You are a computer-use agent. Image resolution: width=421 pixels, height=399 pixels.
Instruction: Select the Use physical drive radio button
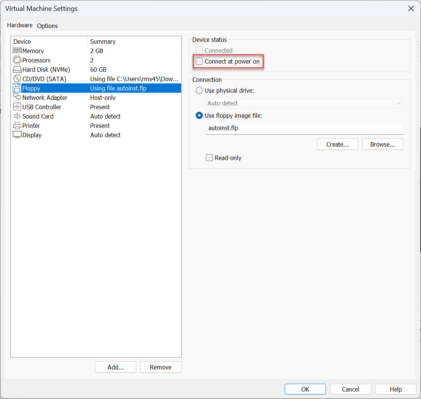pos(199,90)
